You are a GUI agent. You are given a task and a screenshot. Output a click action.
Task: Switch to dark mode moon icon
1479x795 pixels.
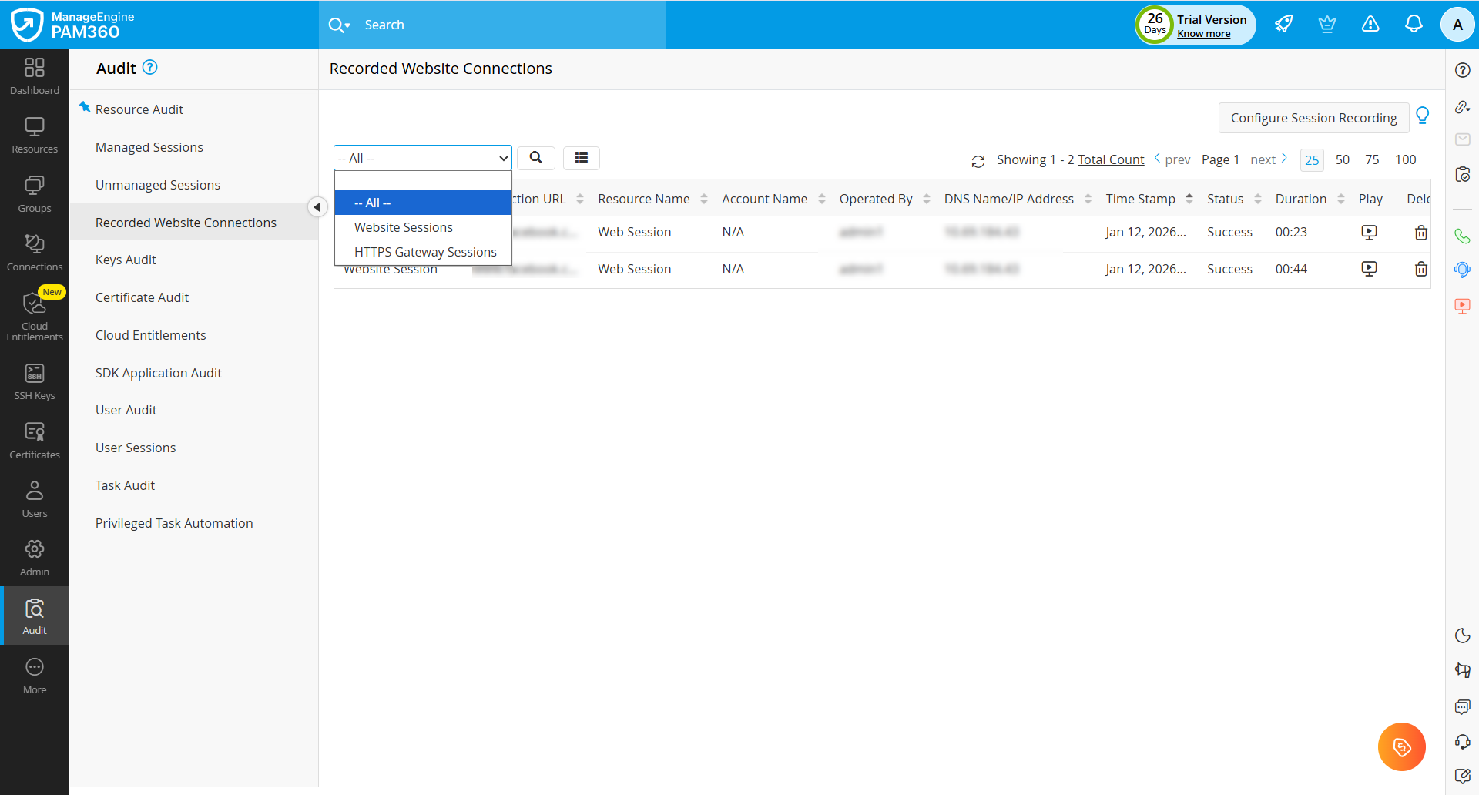[1462, 636]
